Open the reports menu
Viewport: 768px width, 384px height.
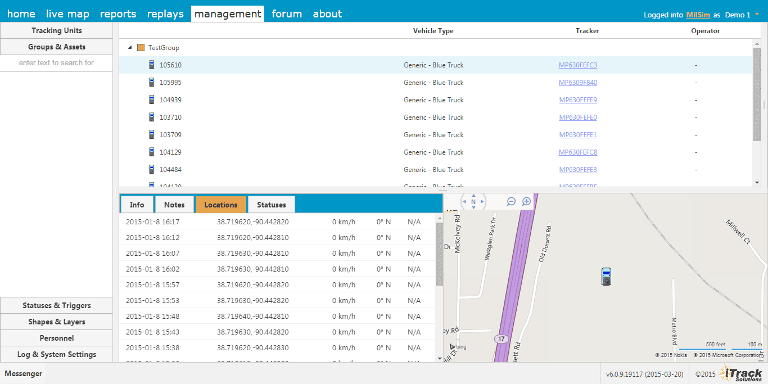pyautogui.click(x=118, y=14)
